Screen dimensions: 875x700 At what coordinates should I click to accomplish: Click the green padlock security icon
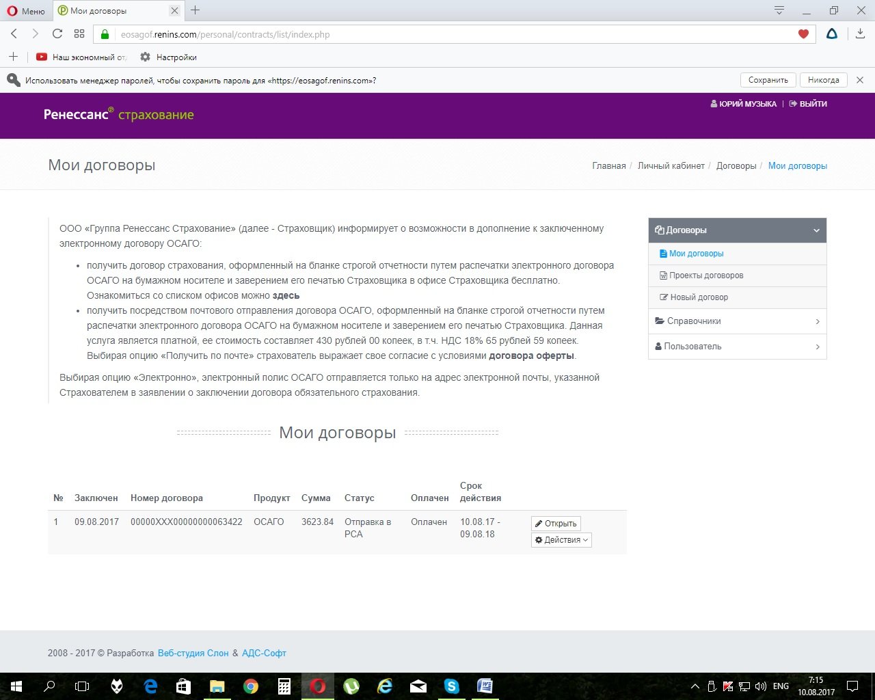(105, 34)
